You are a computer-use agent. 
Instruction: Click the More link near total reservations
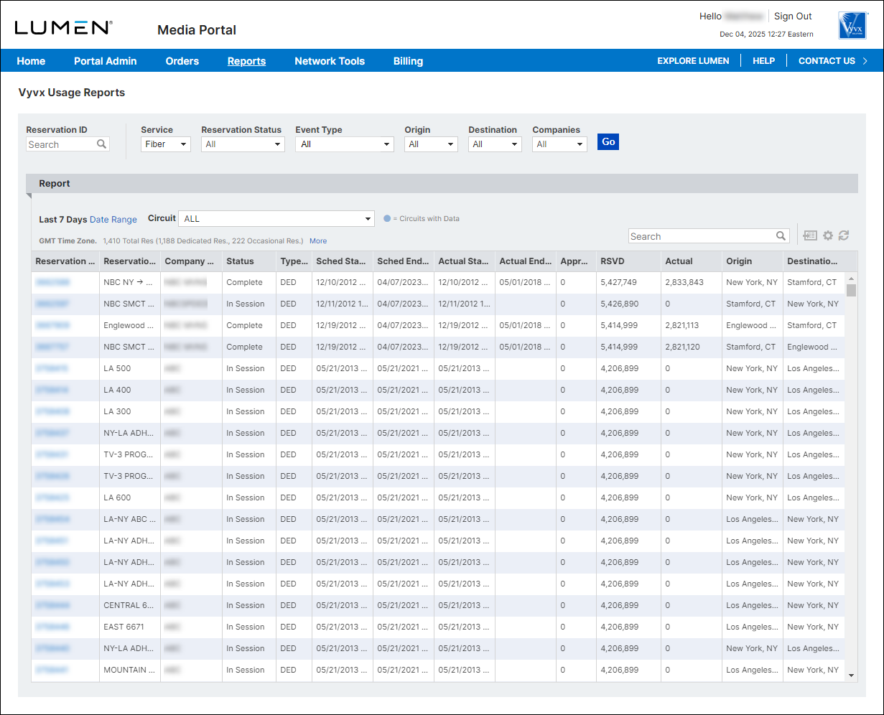(x=317, y=240)
